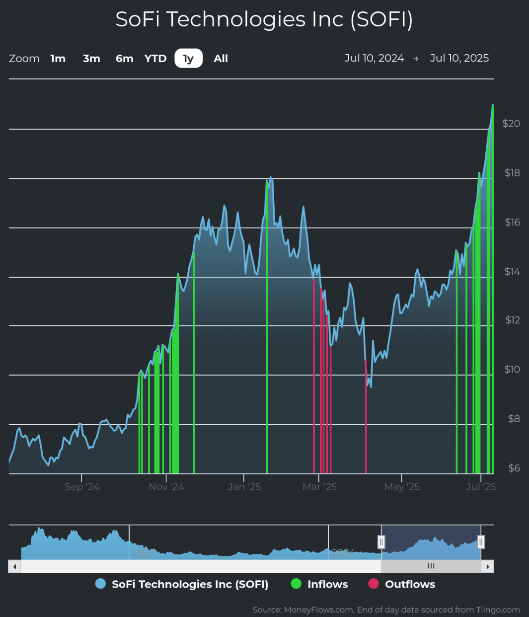Image resolution: width=529 pixels, height=617 pixels.
Task: Click the 3m zoom button
Action: coord(91,58)
